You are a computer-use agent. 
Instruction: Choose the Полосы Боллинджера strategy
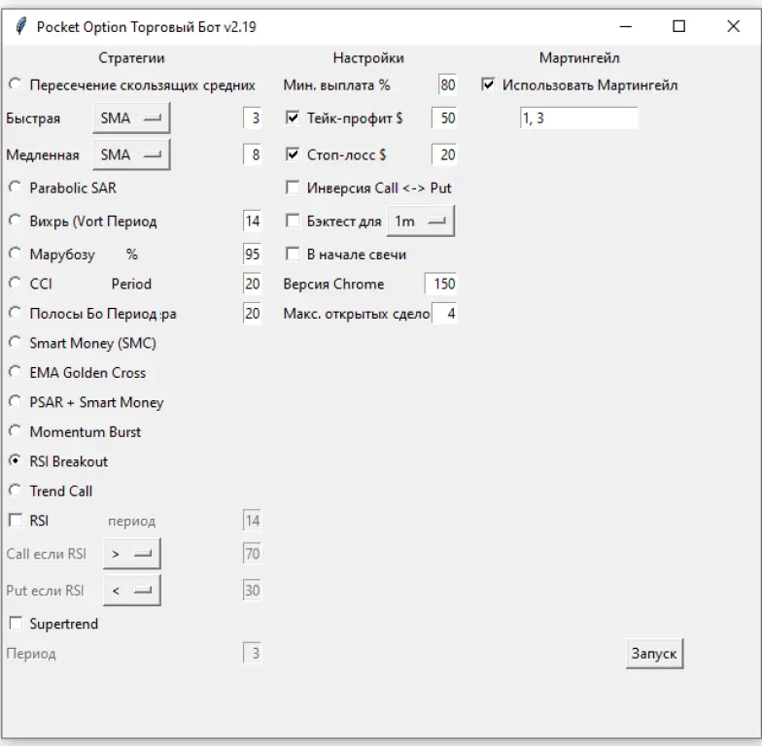click(x=16, y=313)
